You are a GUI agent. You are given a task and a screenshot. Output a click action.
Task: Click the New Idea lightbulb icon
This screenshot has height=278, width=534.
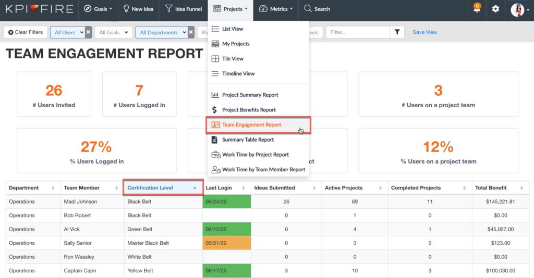[x=126, y=8]
